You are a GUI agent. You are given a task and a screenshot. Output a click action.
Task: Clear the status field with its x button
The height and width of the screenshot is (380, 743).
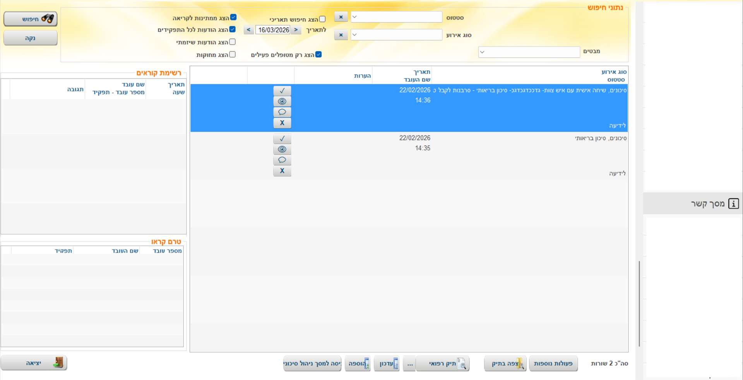click(341, 17)
